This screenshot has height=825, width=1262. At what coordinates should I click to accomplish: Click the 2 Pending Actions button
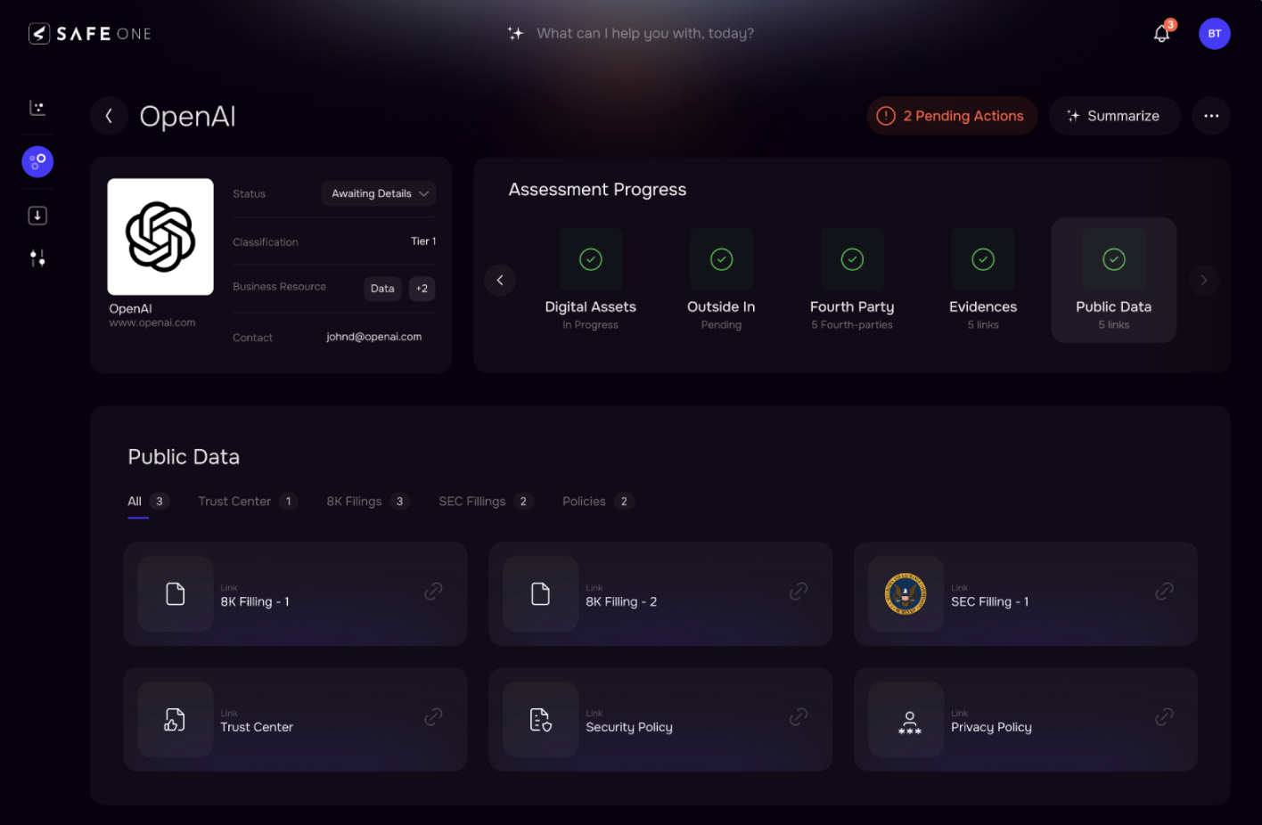click(951, 116)
